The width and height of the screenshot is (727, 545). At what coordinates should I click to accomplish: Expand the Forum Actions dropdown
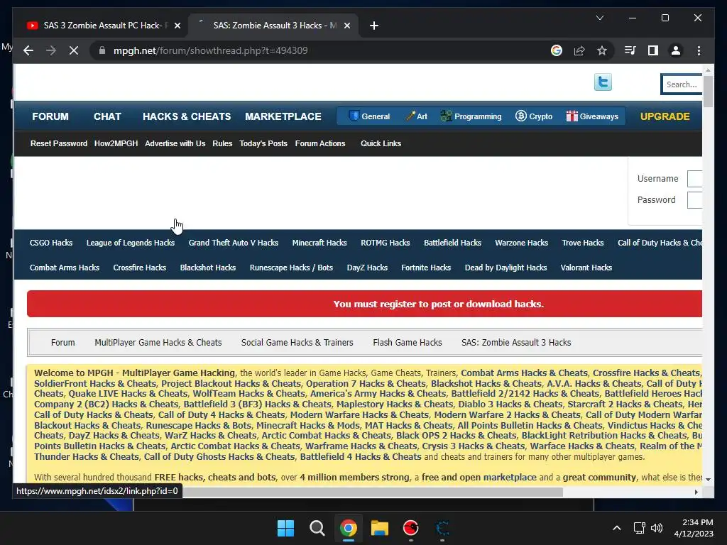pos(320,143)
